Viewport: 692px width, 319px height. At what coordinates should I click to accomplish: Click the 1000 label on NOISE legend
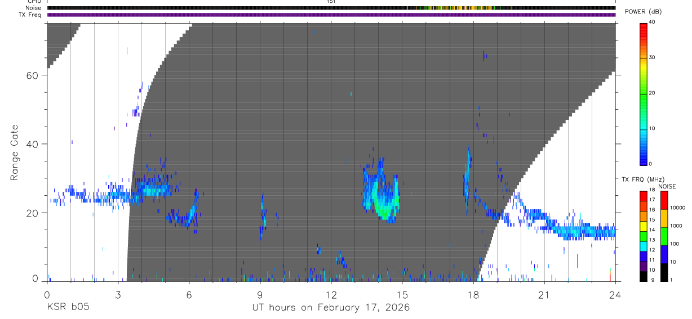pyautogui.click(x=676, y=226)
